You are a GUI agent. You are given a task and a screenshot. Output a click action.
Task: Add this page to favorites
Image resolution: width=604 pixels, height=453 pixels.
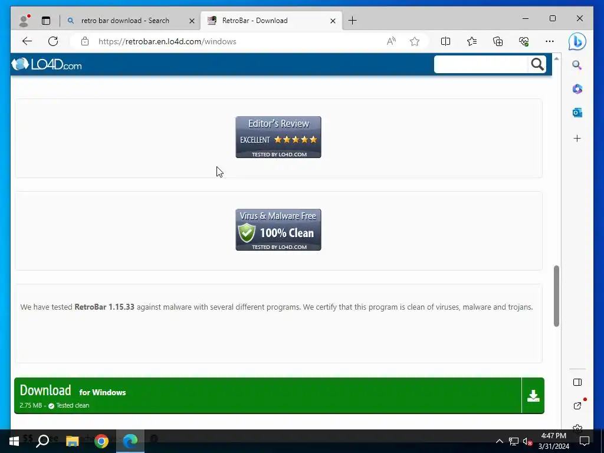click(x=415, y=41)
